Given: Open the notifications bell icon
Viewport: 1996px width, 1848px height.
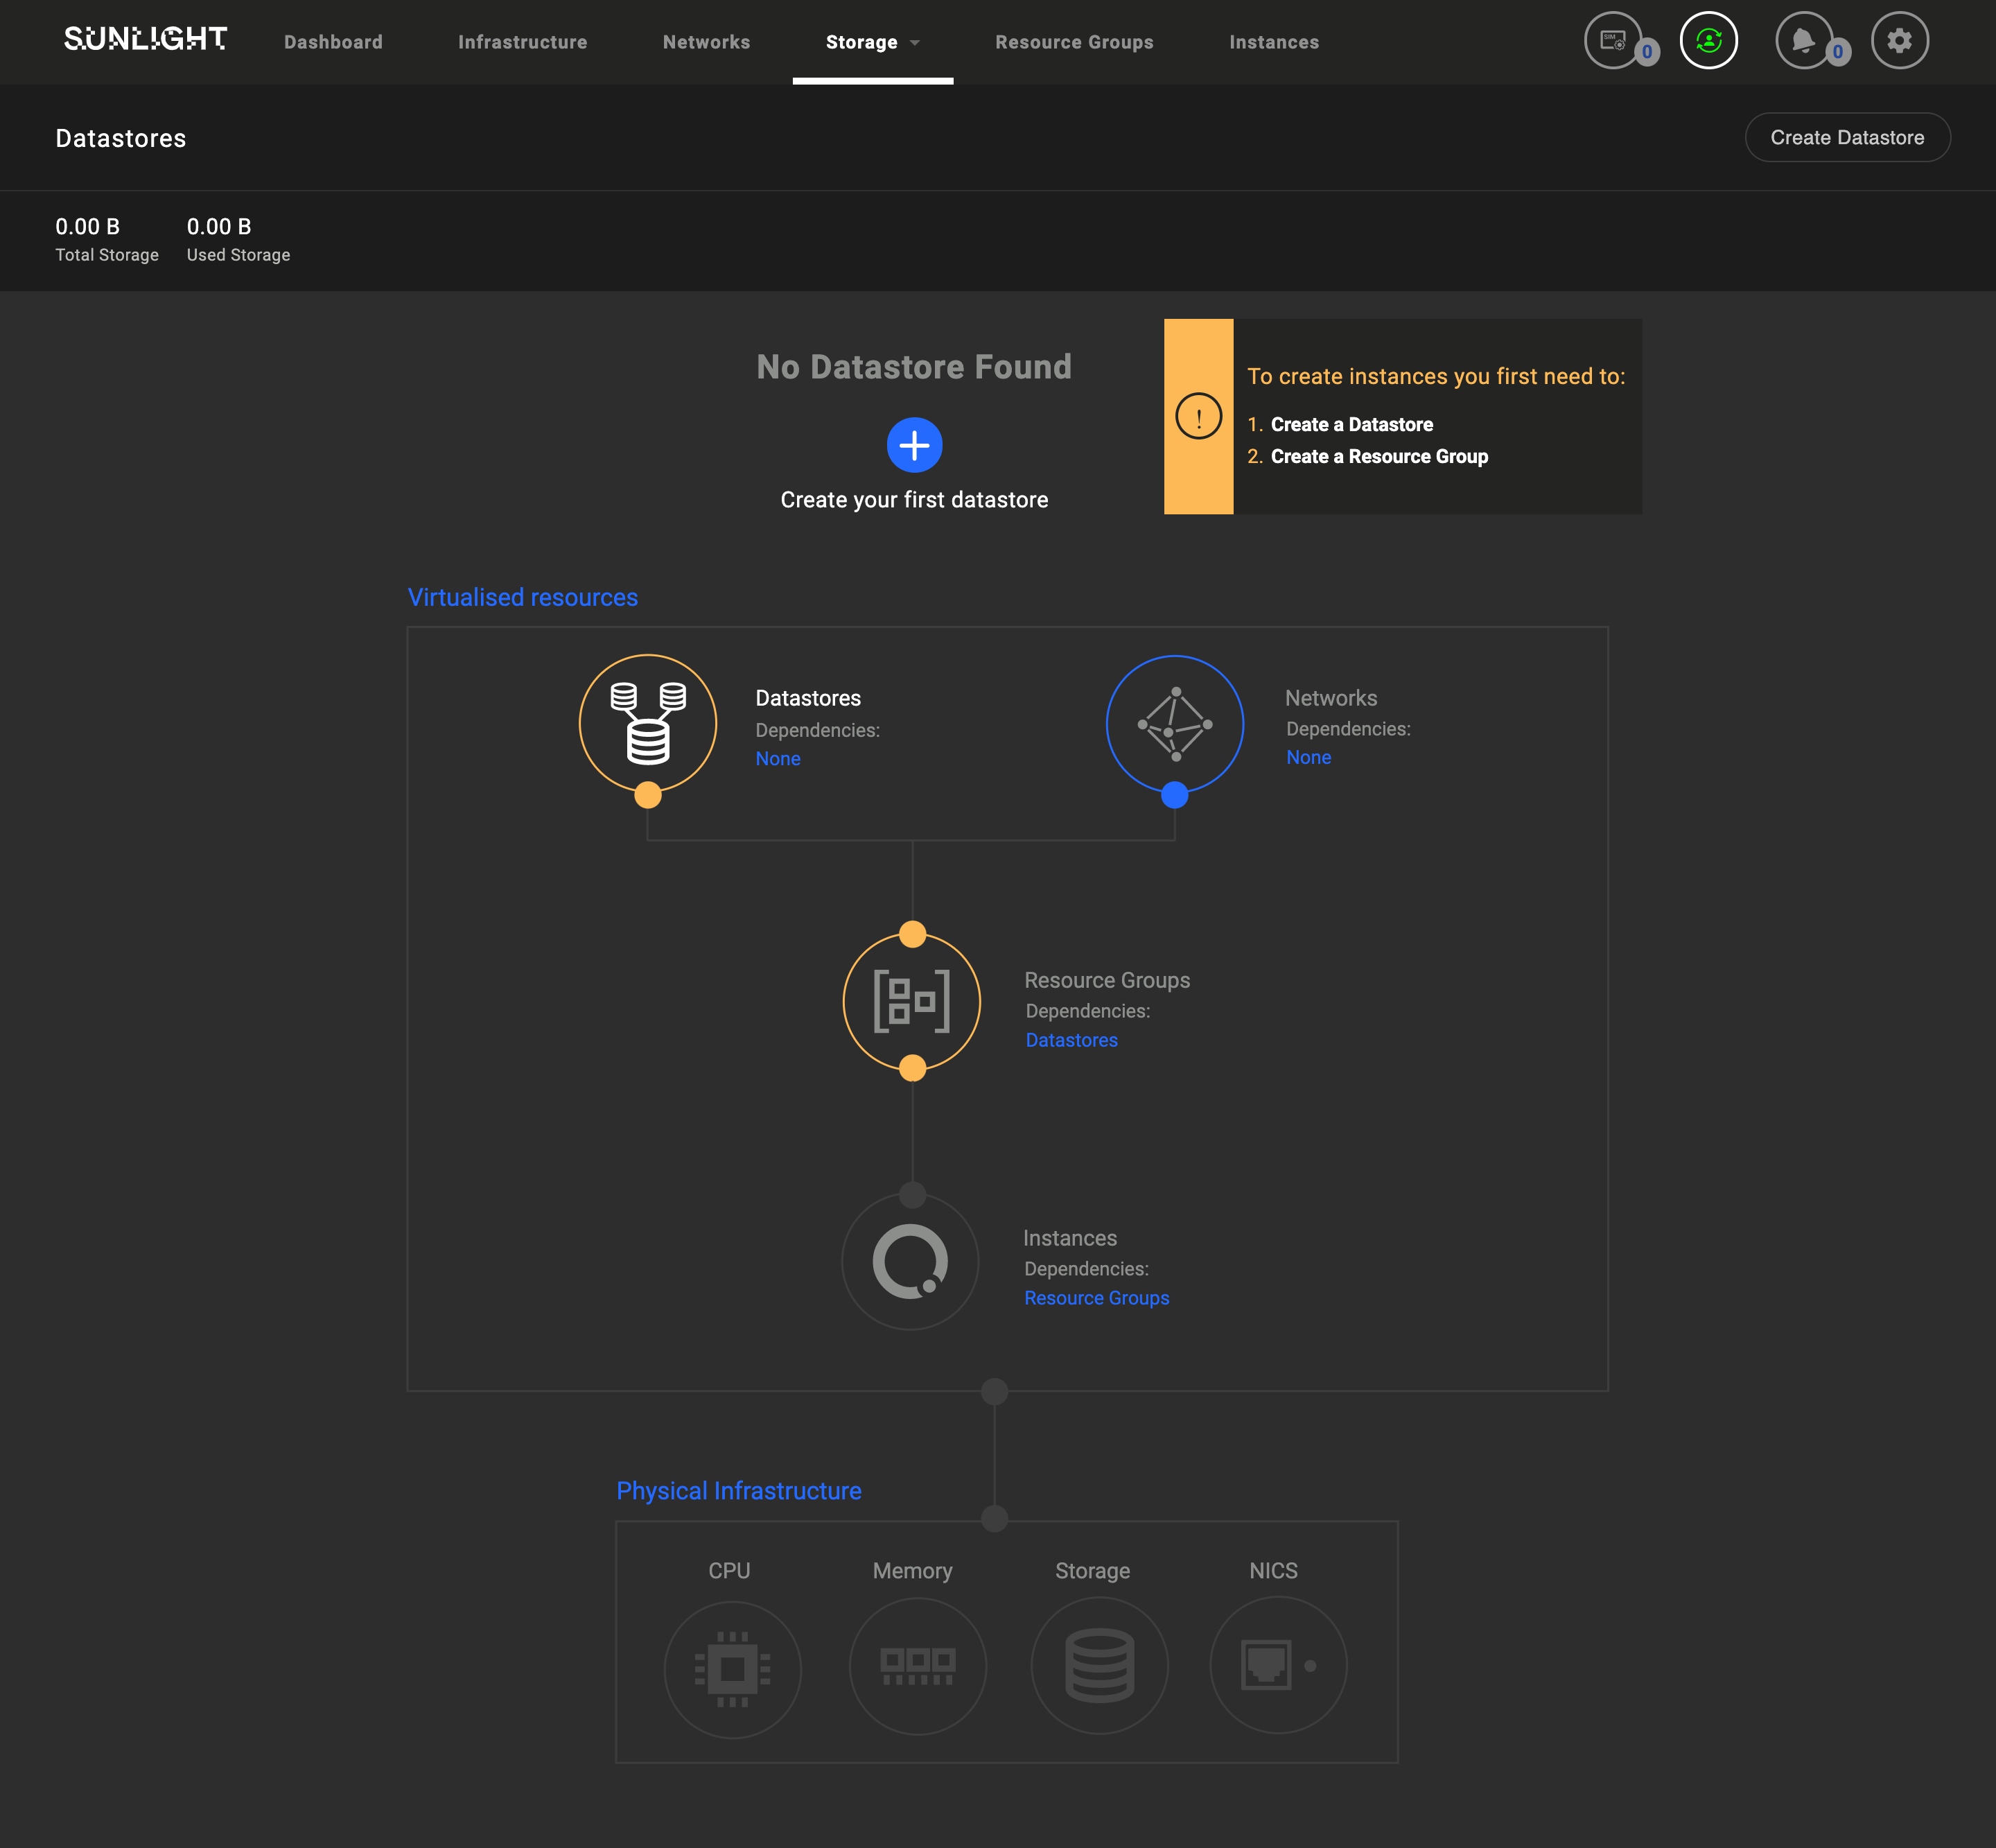Looking at the screenshot, I should click(1803, 40).
